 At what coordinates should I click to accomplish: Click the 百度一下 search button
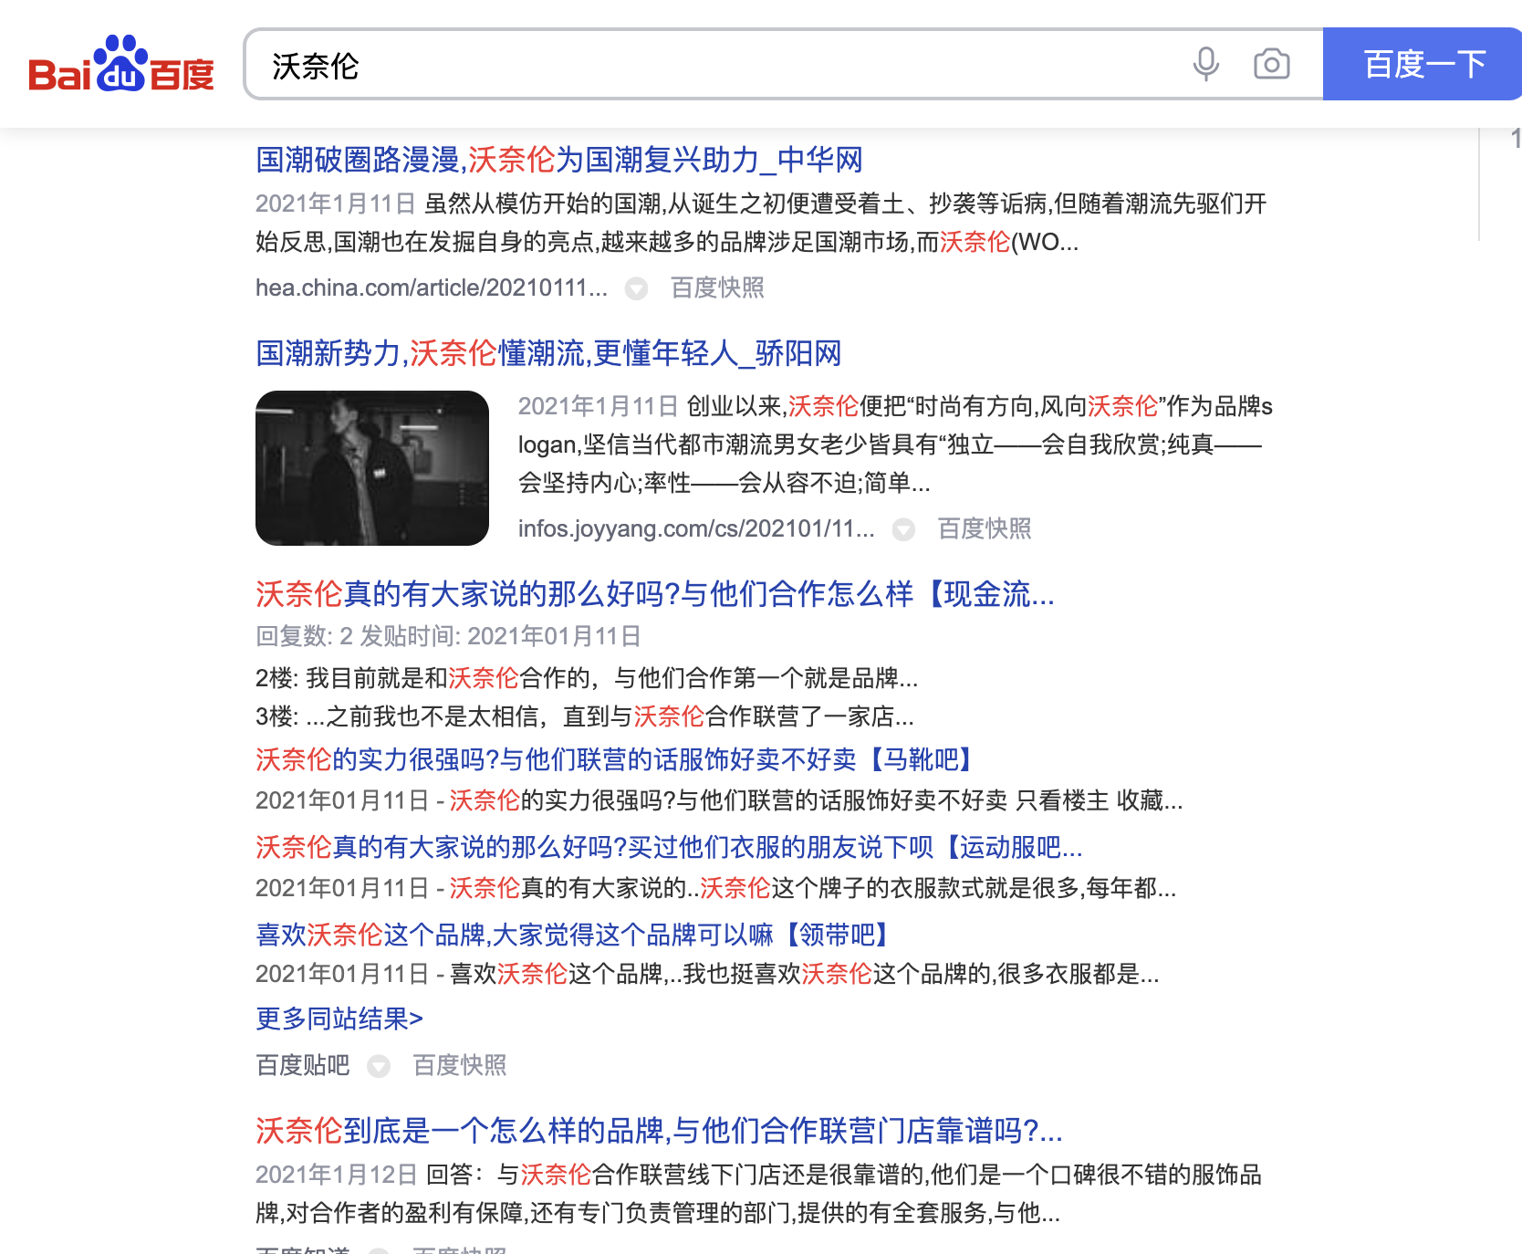click(x=1421, y=65)
